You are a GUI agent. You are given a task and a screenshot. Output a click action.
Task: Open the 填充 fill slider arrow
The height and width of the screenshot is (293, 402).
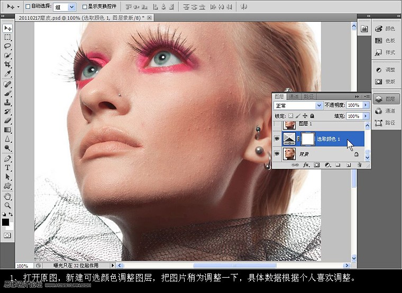[366, 116]
